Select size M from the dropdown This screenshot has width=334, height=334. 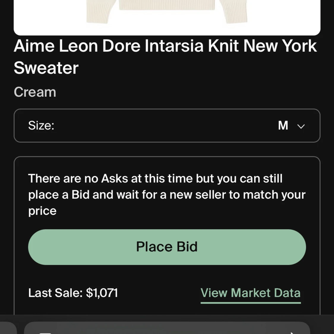[x=283, y=126]
